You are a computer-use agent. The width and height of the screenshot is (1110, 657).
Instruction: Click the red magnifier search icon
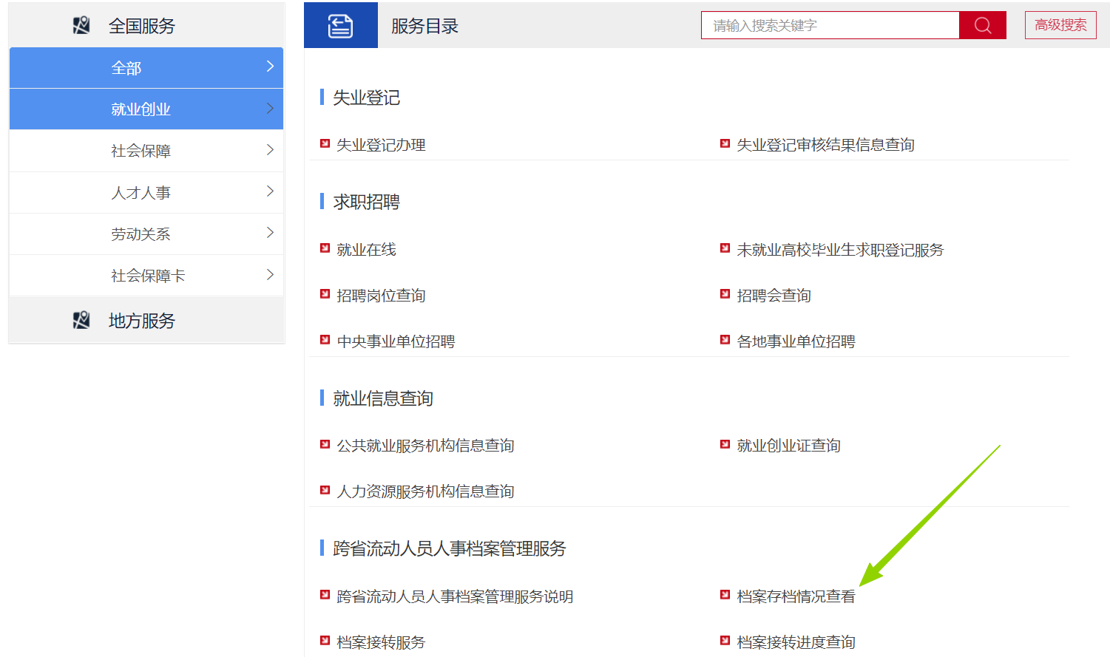(982, 26)
